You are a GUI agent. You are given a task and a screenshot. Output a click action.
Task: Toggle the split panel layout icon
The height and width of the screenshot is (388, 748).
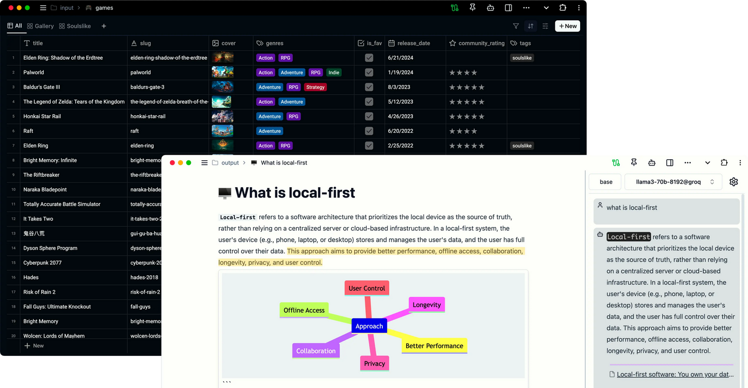point(508,8)
